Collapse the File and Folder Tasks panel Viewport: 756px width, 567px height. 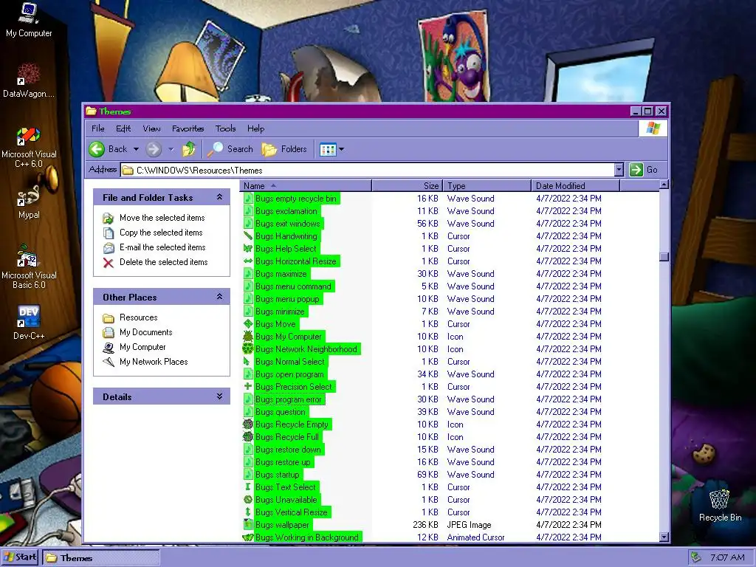(x=219, y=197)
